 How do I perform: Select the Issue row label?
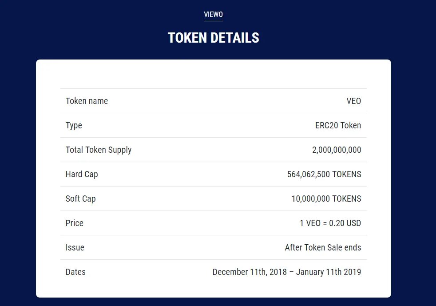(x=75, y=247)
